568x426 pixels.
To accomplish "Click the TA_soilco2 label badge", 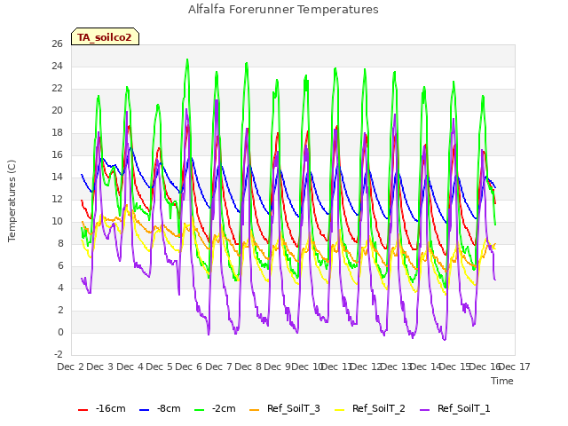I will click(x=105, y=36).
